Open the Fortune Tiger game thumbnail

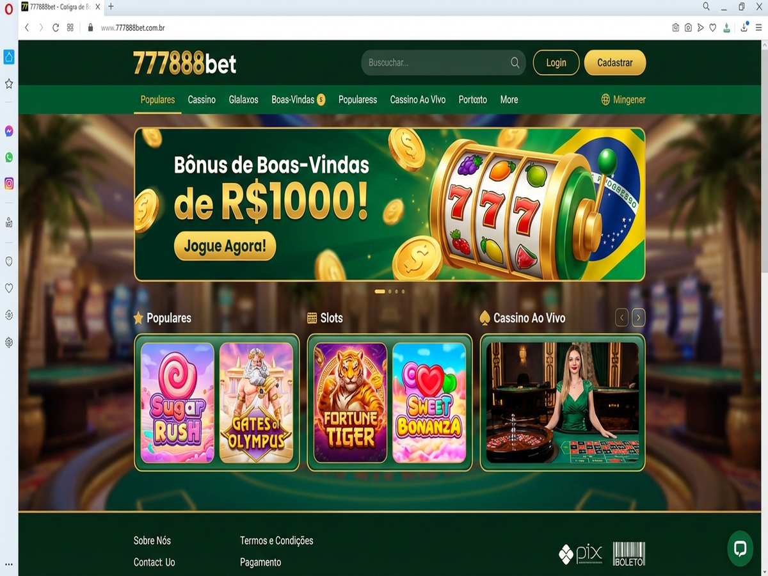(351, 403)
